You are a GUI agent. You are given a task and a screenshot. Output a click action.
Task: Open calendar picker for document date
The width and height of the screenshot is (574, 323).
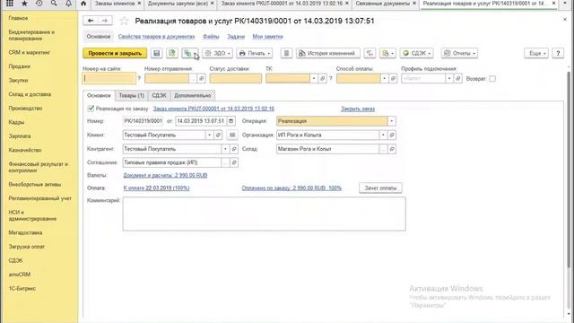point(231,121)
